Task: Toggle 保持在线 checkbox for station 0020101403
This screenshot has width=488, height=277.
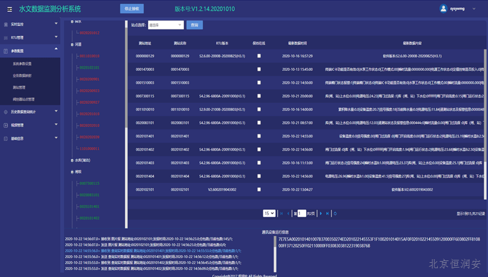Action: tap(259, 163)
